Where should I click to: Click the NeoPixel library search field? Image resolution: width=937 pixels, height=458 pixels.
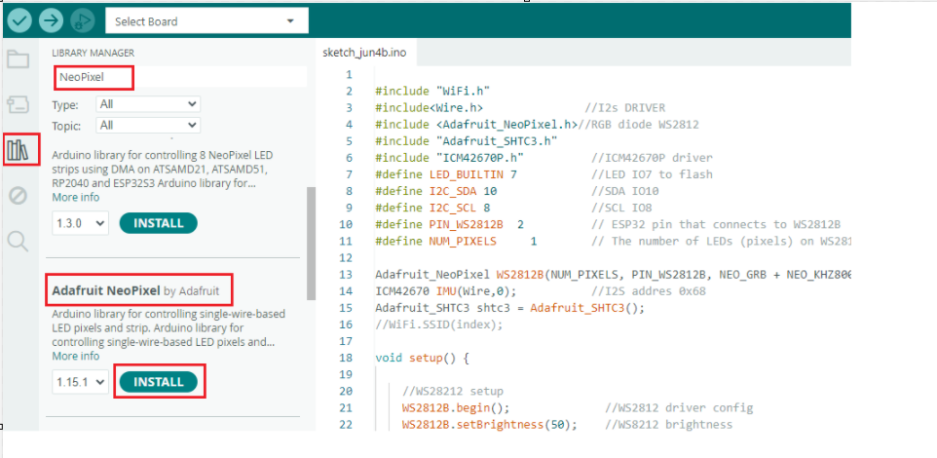pyautogui.click(x=175, y=76)
